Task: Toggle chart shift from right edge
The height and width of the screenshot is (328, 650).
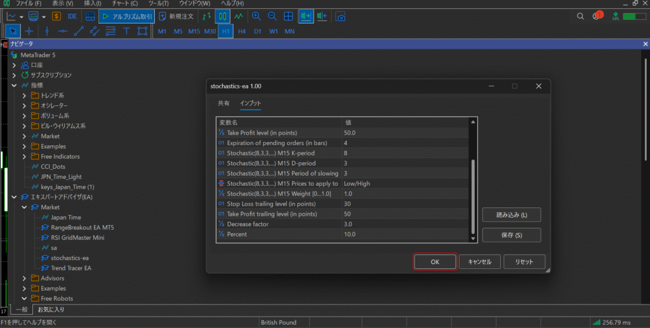Action: (322, 16)
